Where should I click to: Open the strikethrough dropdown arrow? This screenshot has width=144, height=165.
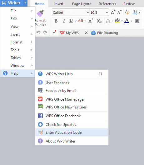point(85,21)
